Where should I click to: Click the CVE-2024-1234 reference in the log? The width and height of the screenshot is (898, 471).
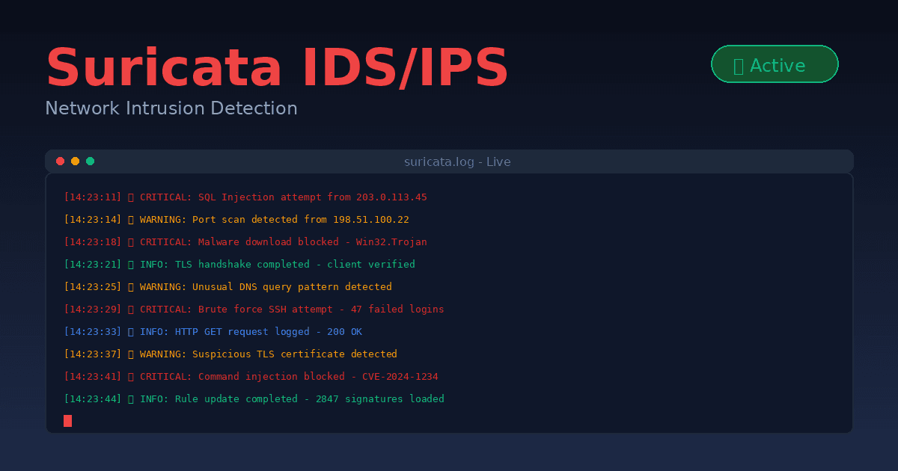pyautogui.click(x=401, y=376)
